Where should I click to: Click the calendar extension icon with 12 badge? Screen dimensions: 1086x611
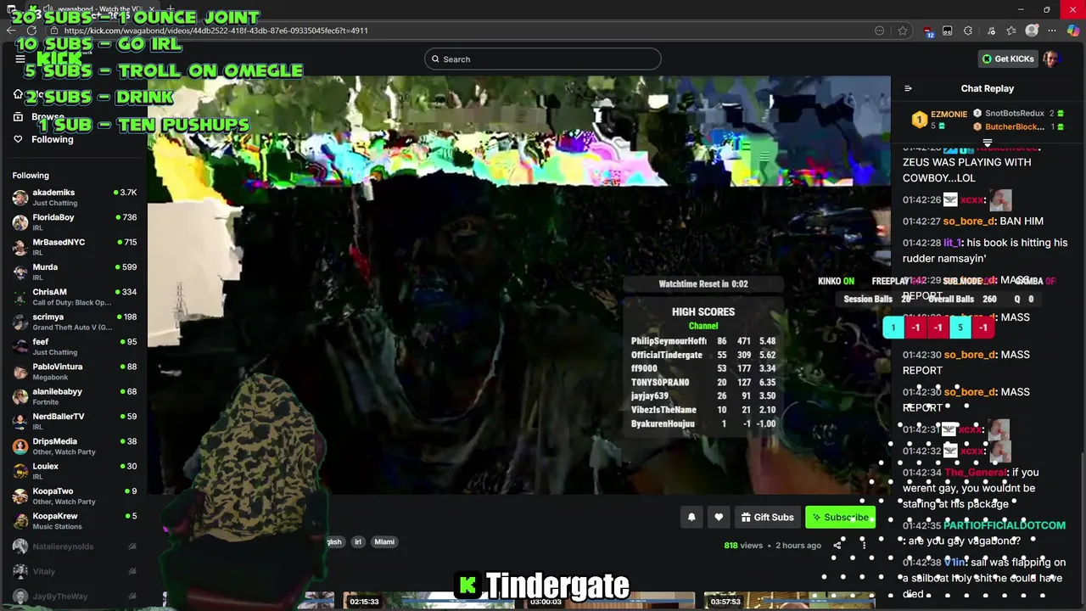[x=927, y=31]
